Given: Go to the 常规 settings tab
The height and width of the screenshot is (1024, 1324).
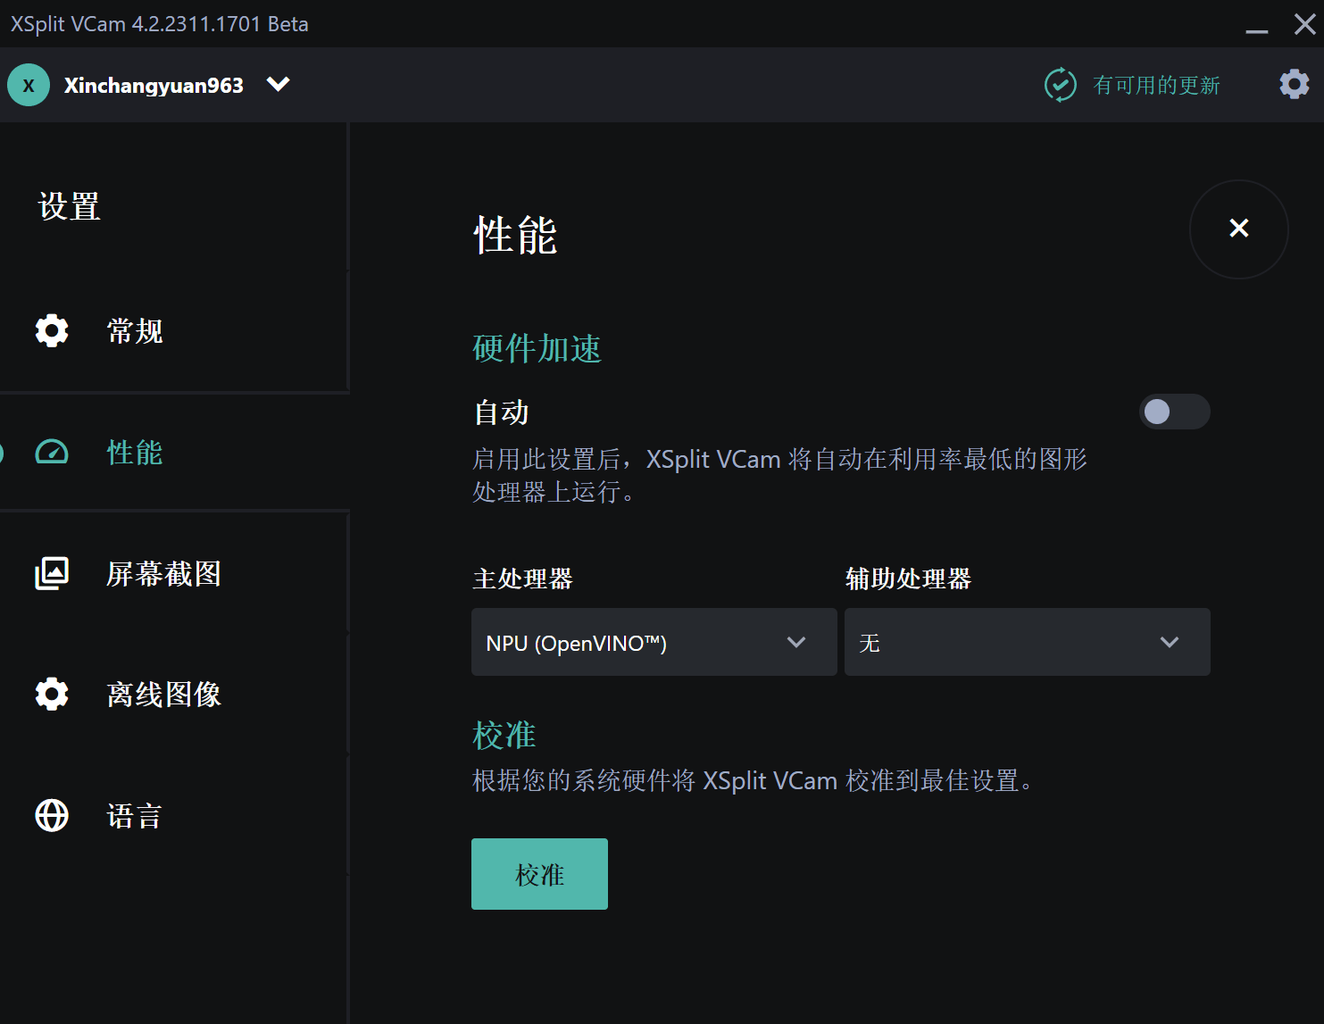Looking at the screenshot, I should point(134,330).
